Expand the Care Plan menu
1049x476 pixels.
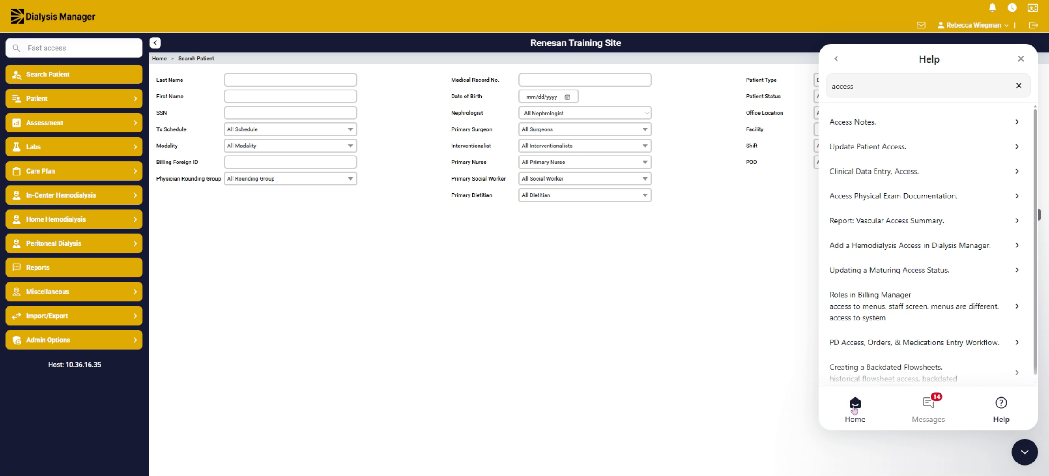click(x=74, y=171)
